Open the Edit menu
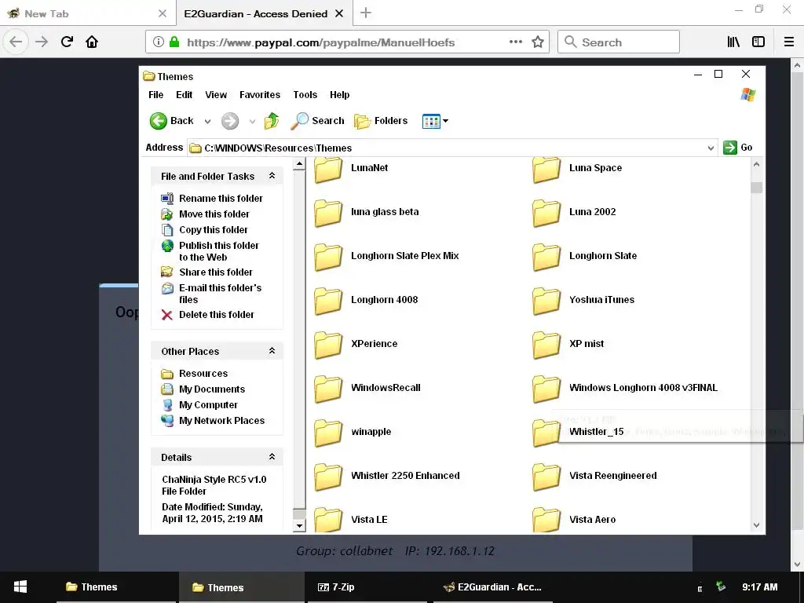Screen dimensions: 804x603 (x=184, y=95)
